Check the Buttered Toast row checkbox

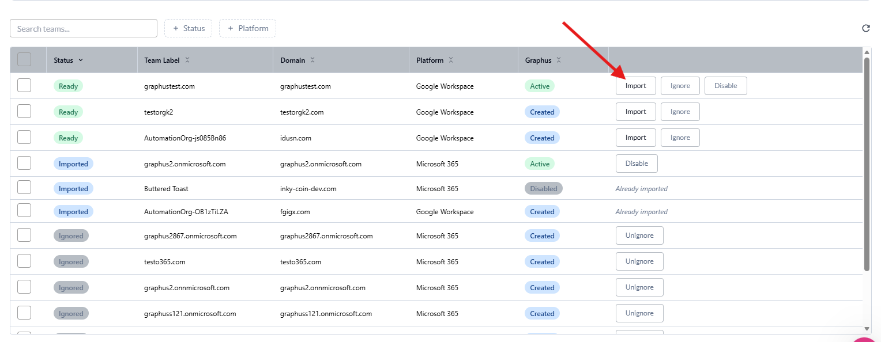(x=24, y=188)
